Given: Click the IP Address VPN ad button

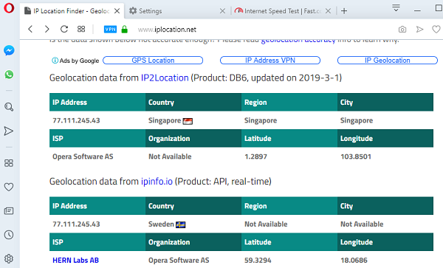Looking at the screenshot, I should (x=270, y=60).
